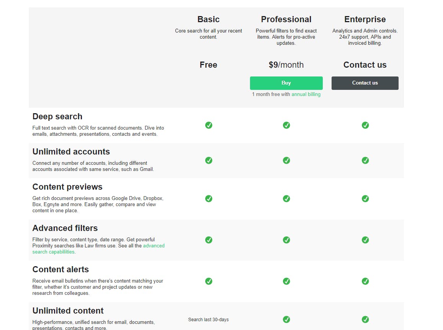443x330 pixels.
Task: Click Content alerts checkmark under Basic
Action: tap(209, 281)
